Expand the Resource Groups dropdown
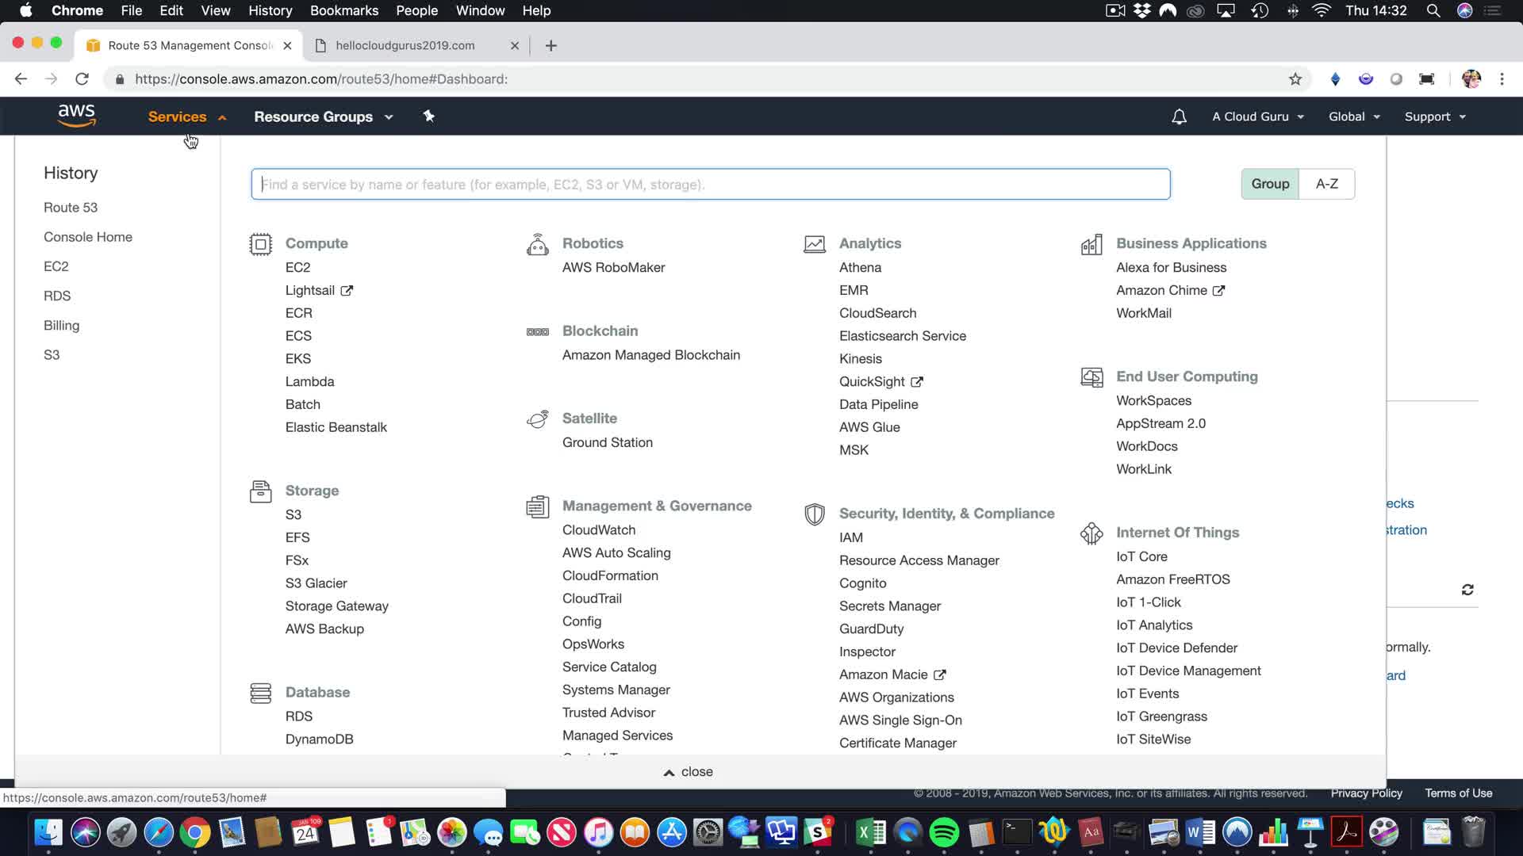 (x=323, y=117)
